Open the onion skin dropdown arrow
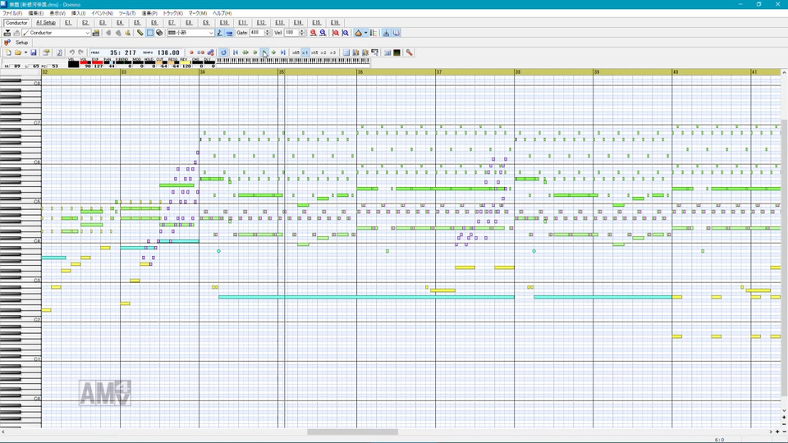The height and width of the screenshot is (443, 788). pyautogui.click(x=365, y=33)
